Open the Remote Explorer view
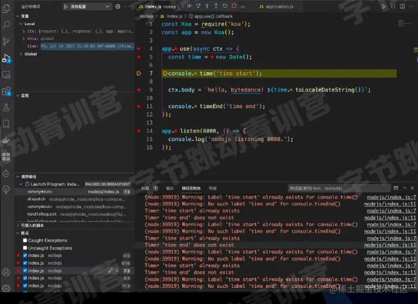 6,75
